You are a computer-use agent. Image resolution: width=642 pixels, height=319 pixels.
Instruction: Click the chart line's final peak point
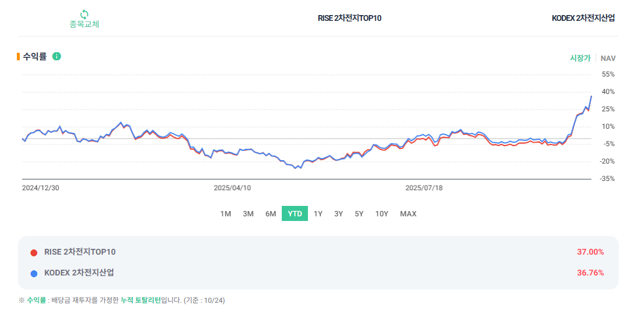(591, 96)
